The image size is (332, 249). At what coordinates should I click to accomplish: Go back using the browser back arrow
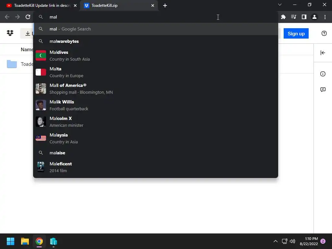tap(7, 17)
